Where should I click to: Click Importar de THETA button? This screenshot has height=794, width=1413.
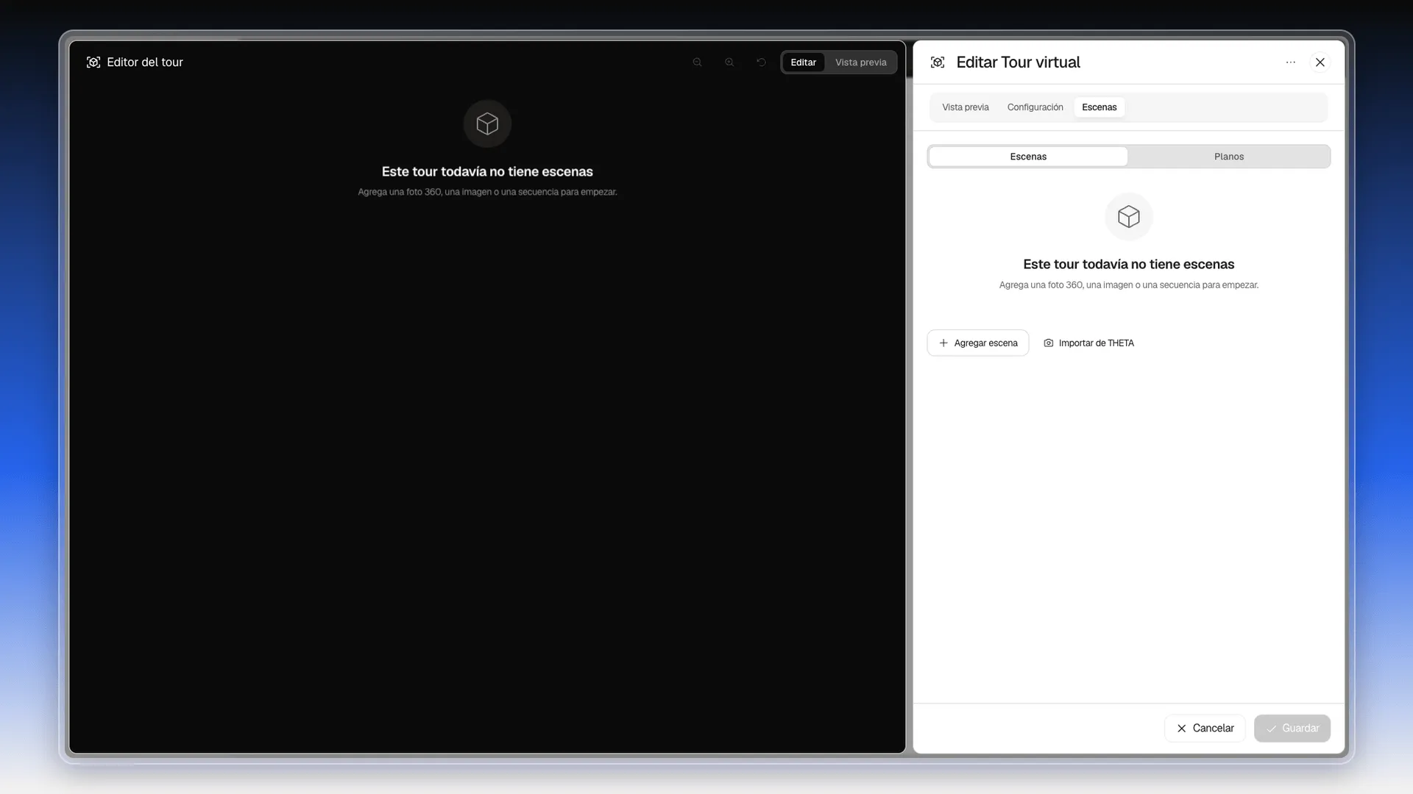1089,343
